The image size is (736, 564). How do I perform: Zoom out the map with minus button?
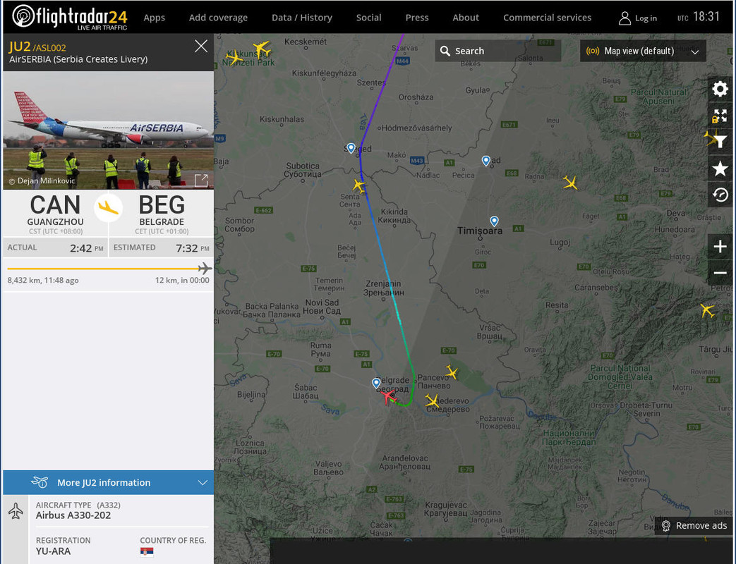pyautogui.click(x=720, y=272)
